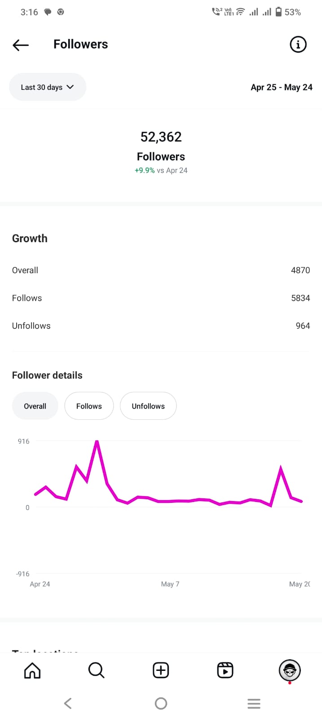This screenshot has height=719, width=322.
Task: Select the Unfollows chart filter chip
Action: click(x=148, y=406)
